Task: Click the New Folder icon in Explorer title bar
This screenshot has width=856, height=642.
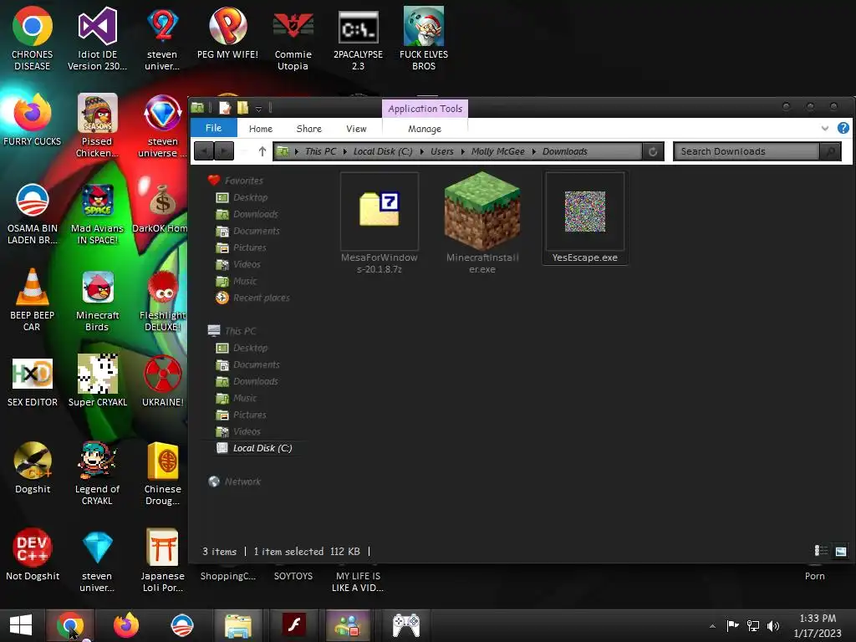Action: 242,108
